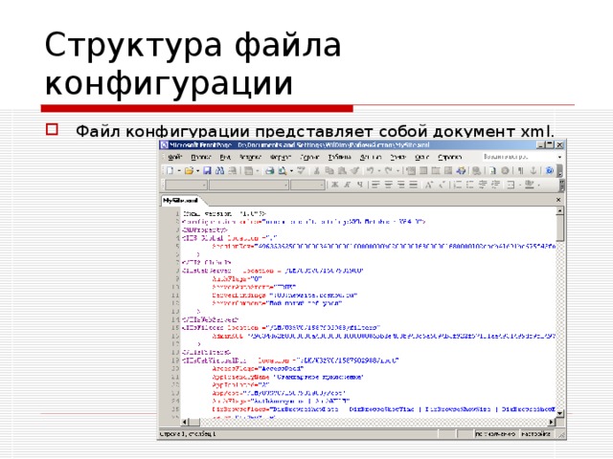
Task: Click Increase Font Size icon
Action: click(x=429, y=185)
